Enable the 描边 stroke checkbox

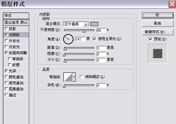[6, 95]
